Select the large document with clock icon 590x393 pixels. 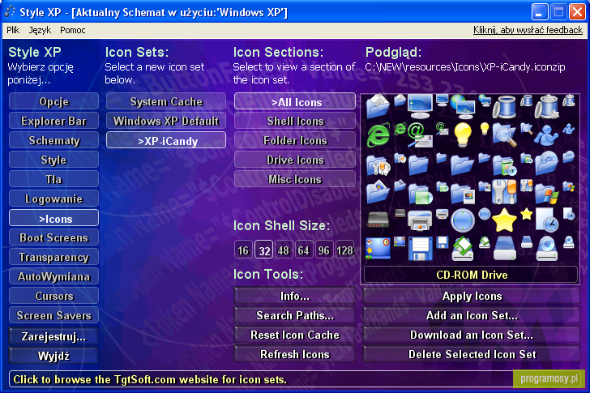pos(547,220)
